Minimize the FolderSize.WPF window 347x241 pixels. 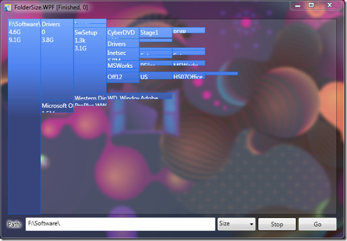(298, 5)
